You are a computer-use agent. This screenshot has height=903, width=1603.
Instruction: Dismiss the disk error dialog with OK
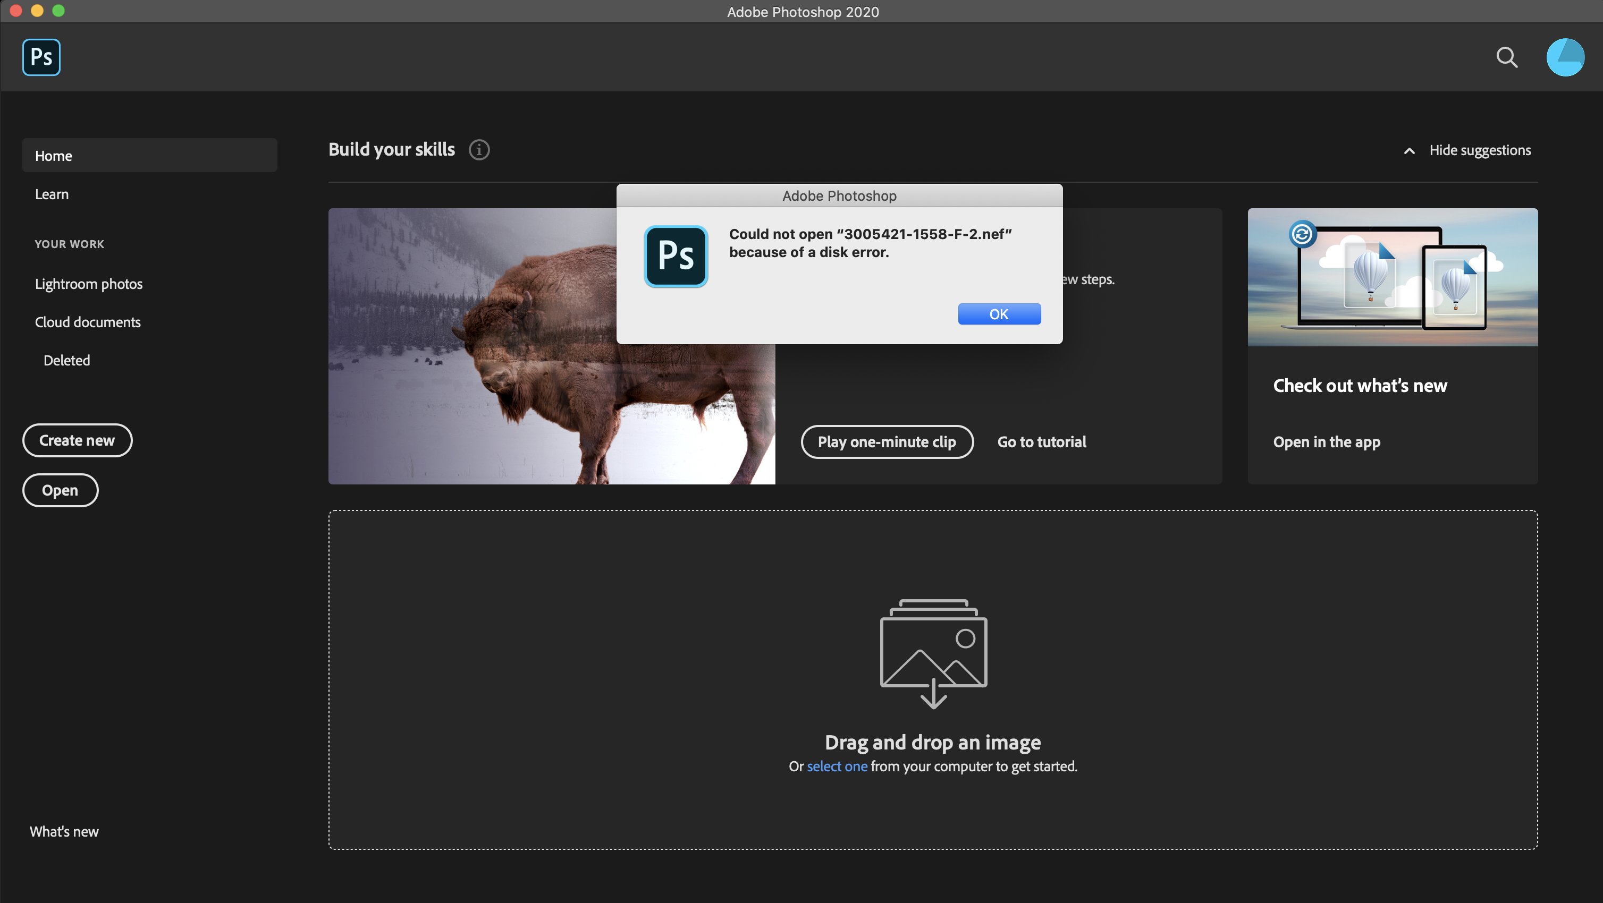tap(999, 314)
